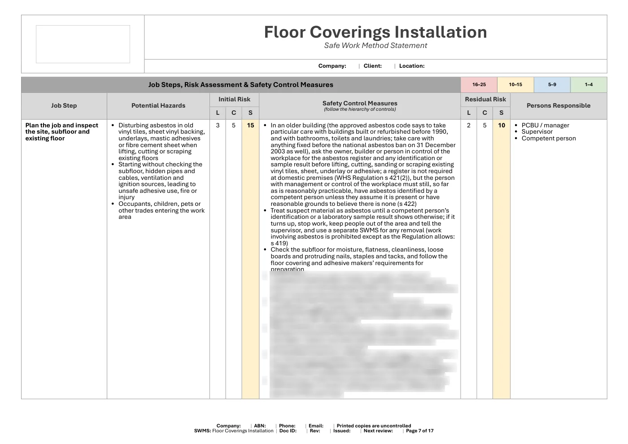Click the 'Client:' label in the header
Screen dimensions: 628x444
point(373,66)
